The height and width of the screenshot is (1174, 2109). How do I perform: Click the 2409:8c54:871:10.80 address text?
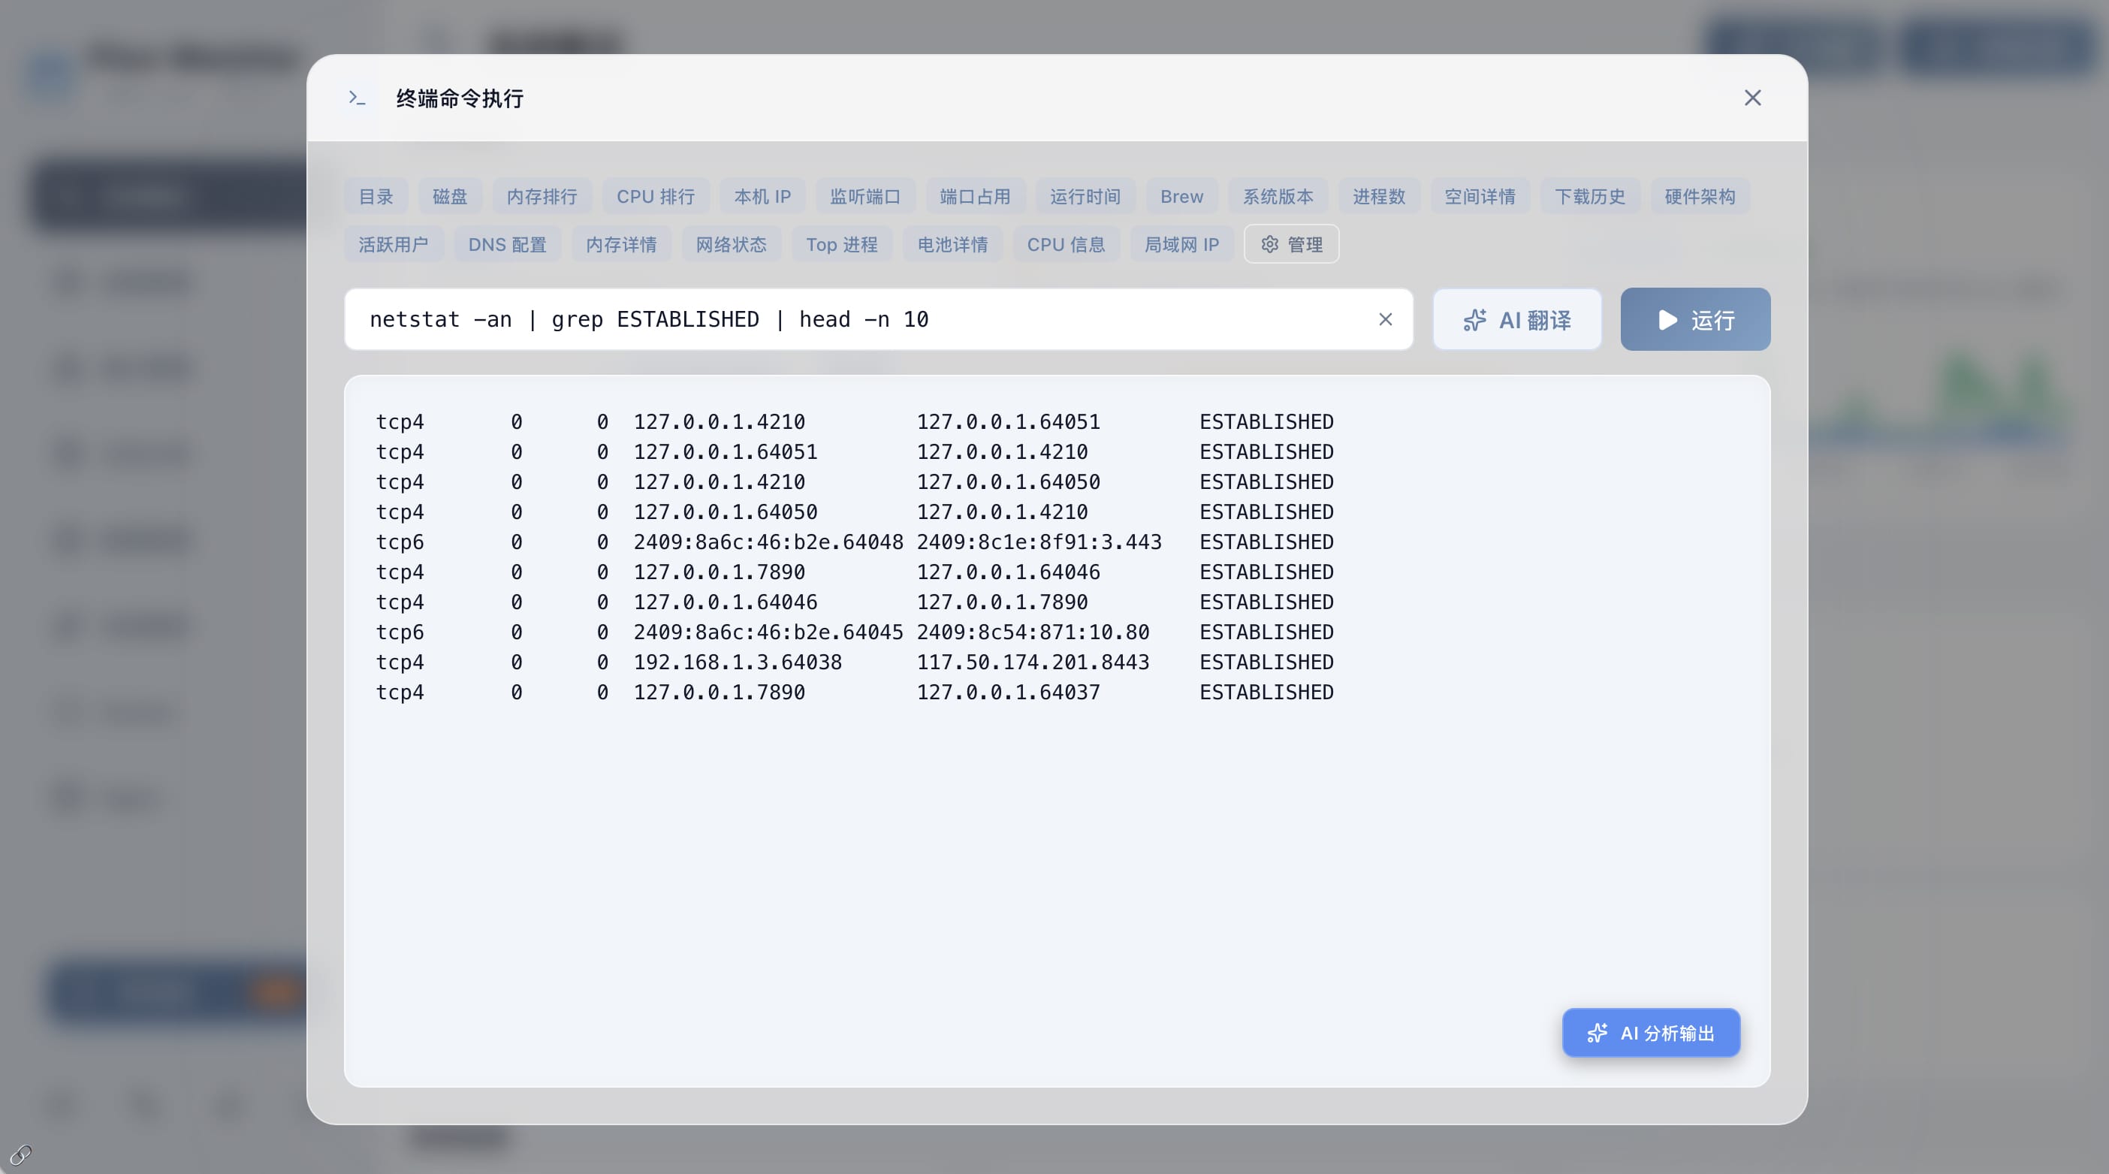[1033, 632]
